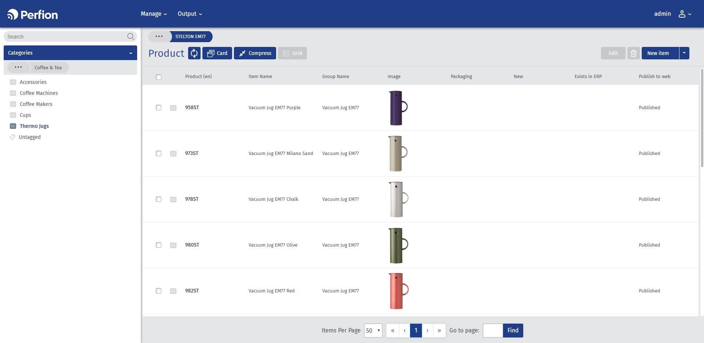Check the checkbox for product 982ST
704x343 pixels.
pyautogui.click(x=159, y=291)
